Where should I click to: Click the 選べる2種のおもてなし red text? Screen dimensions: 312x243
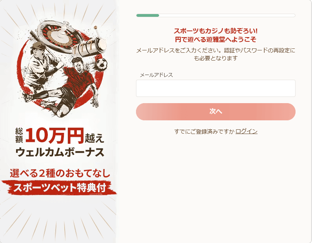click(60, 173)
